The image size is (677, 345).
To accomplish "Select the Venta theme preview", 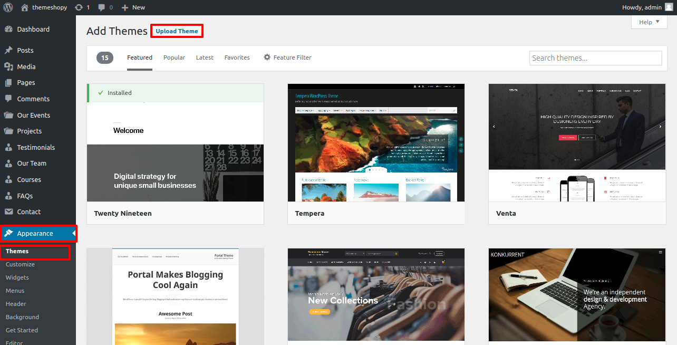I will [577, 142].
